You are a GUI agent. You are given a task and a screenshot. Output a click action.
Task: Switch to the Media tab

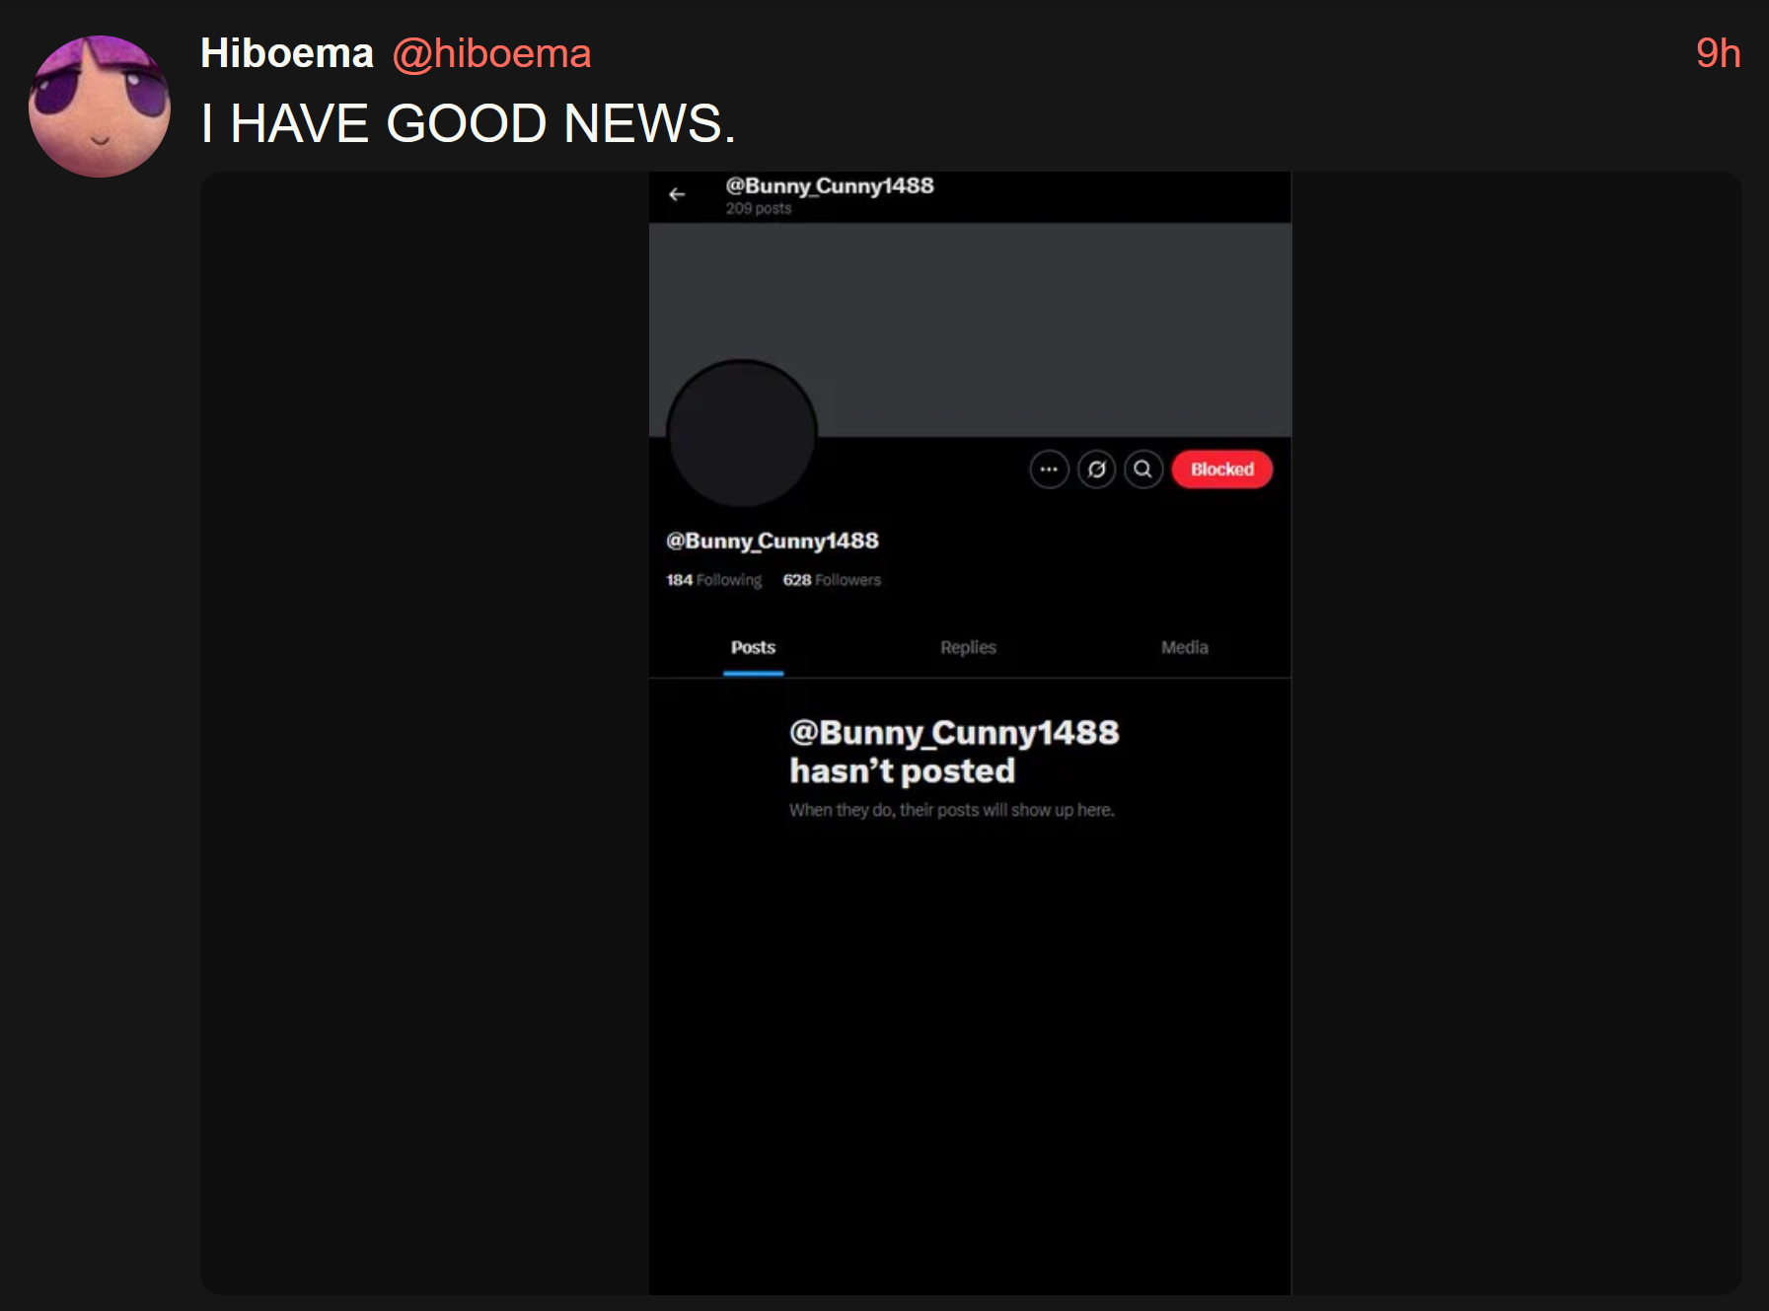pos(1184,648)
